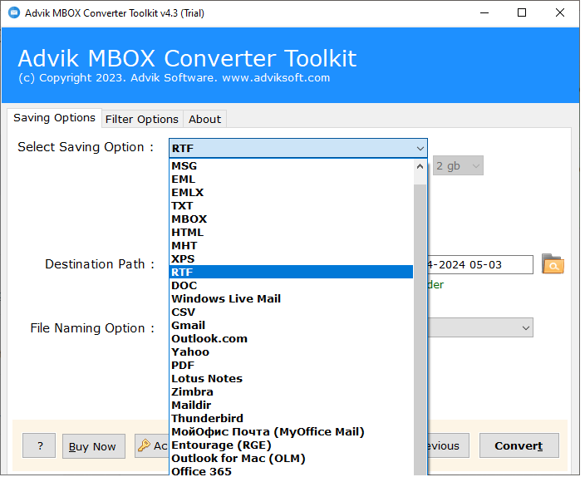This screenshot has height=477, width=585.
Task: Click the key icon for activation
Action: tap(144, 445)
